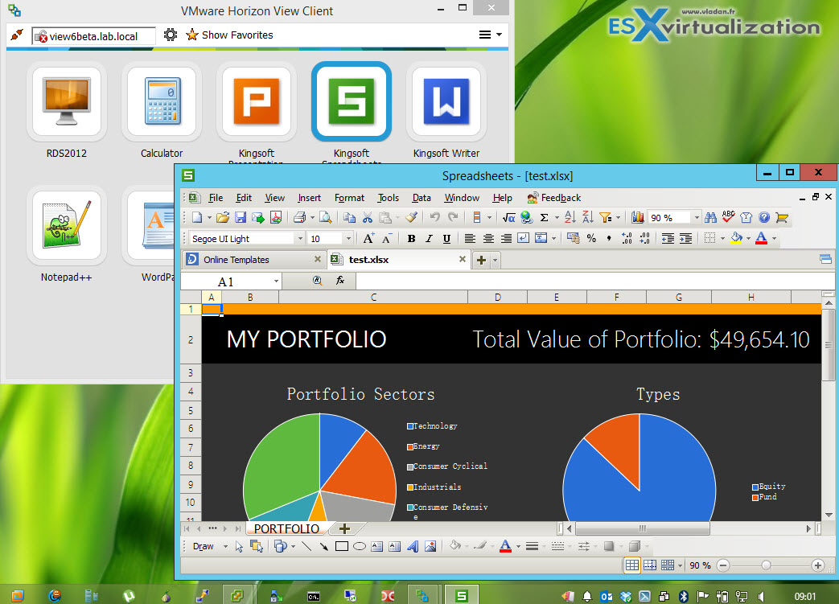Toggle bold formatting
The image size is (839, 604).
412,239
